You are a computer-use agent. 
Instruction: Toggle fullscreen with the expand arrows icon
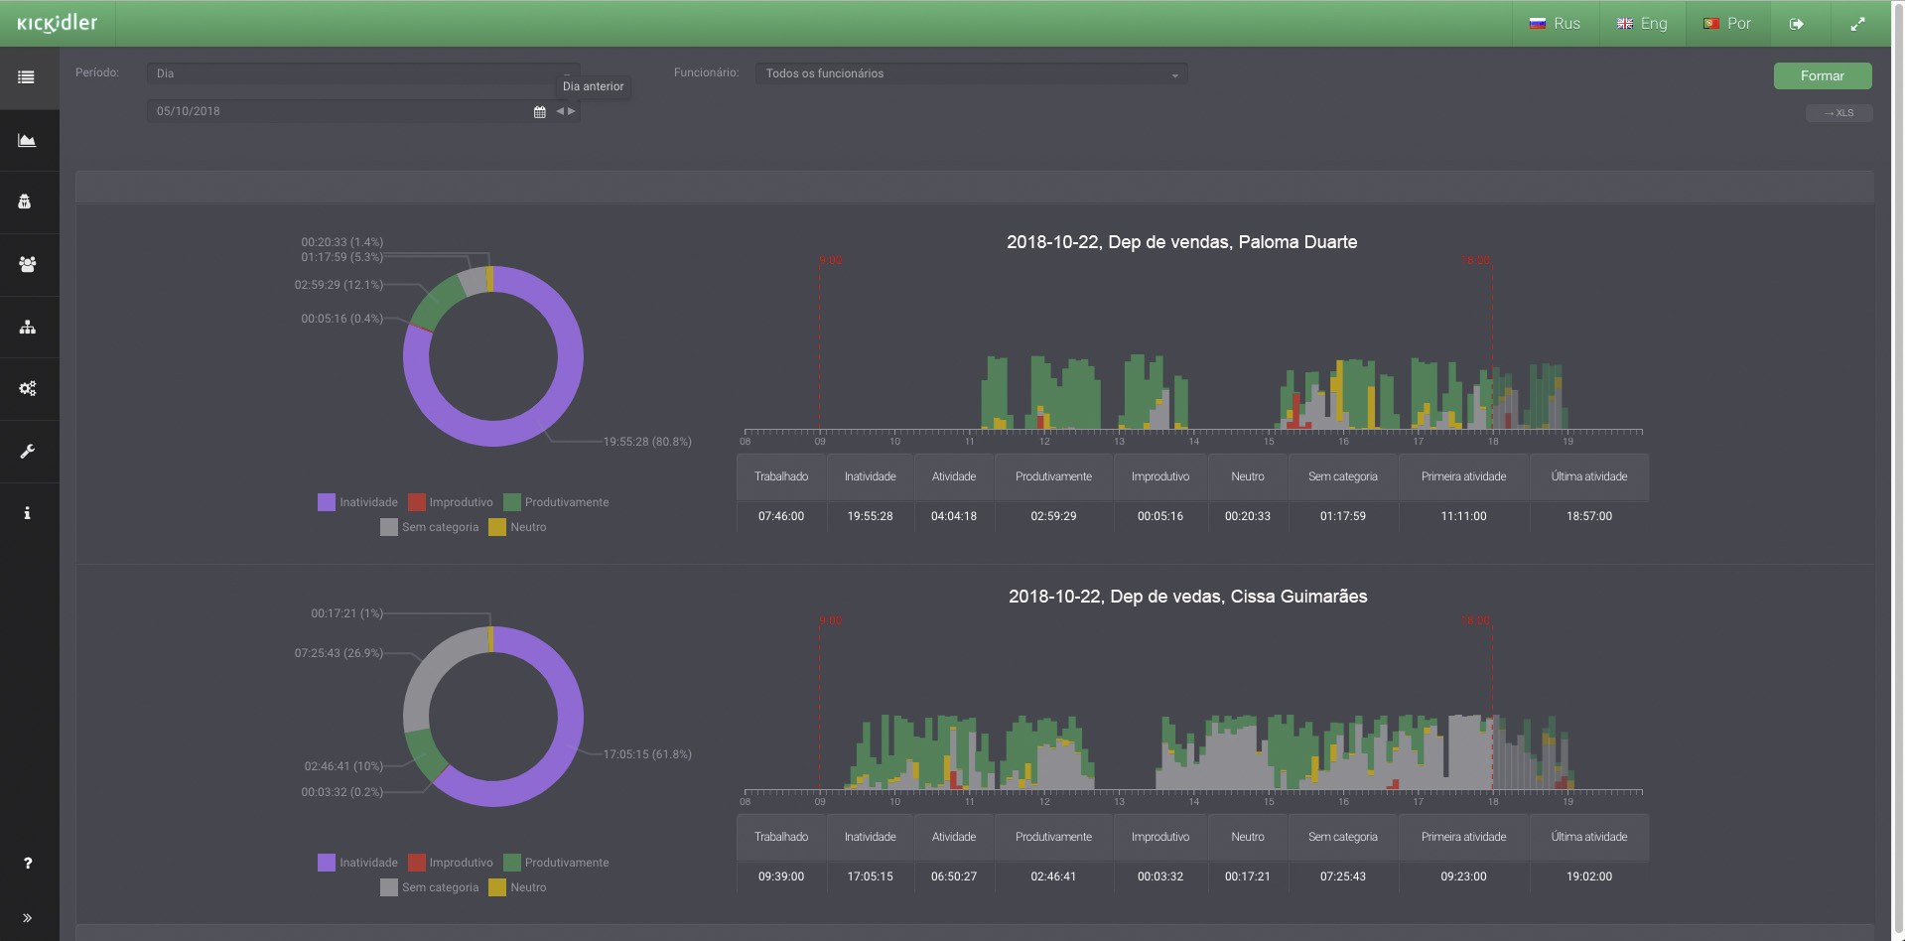pos(1857,24)
